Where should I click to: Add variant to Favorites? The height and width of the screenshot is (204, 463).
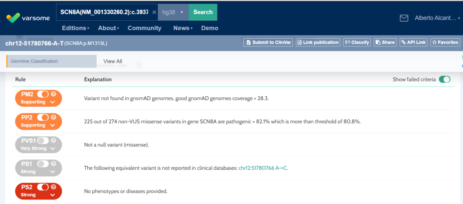pos(445,42)
